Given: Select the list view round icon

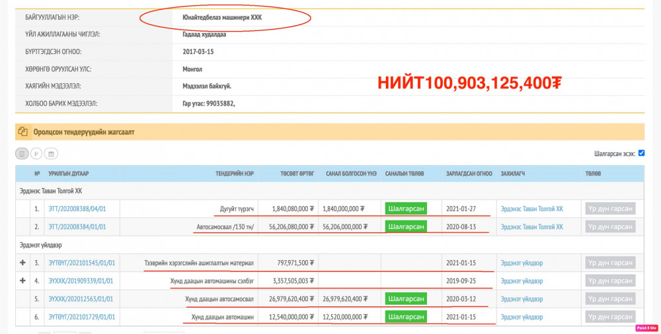Looking at the screenshot, I should (x=22, y=154).
